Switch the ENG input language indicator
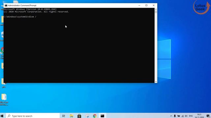 tap(191, 116)
